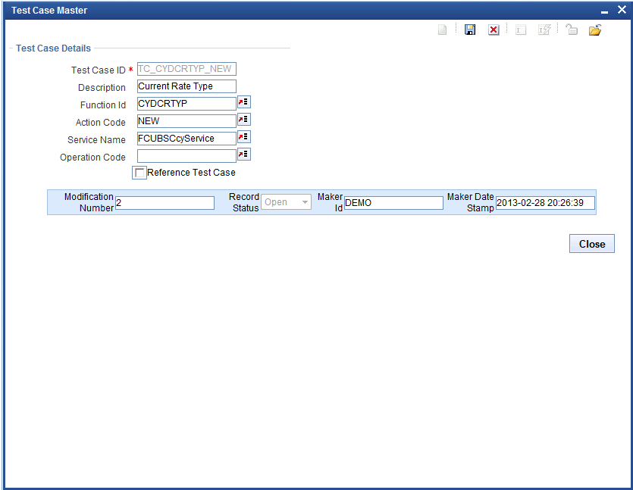Image resolution: width=633 pixels, height=490 pixels.
Task: Open the Service Name list of values
Action: (x=244, y=137)
